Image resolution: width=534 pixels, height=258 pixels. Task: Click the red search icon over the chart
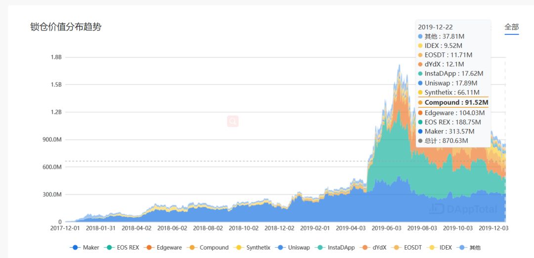[x=233, y=121]
